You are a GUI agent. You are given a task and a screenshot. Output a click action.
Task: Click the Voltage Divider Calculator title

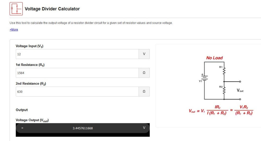pos(52,9)
